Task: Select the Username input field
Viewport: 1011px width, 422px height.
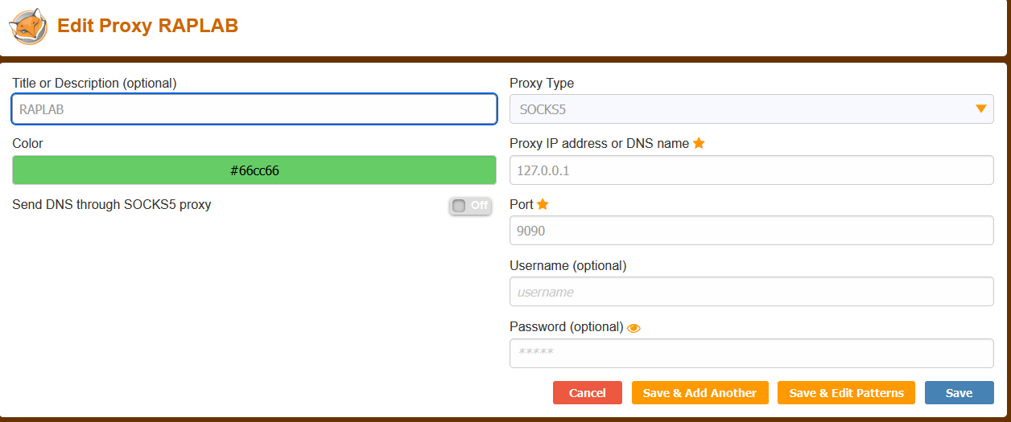Action: (751, 292)
